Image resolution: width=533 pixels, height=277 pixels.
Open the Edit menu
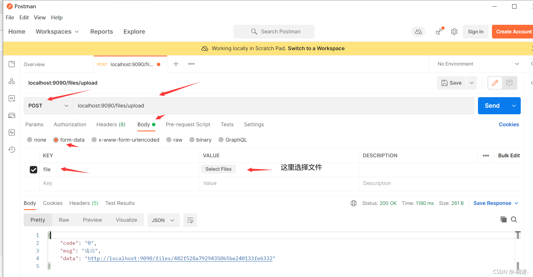tap(24, 17)
